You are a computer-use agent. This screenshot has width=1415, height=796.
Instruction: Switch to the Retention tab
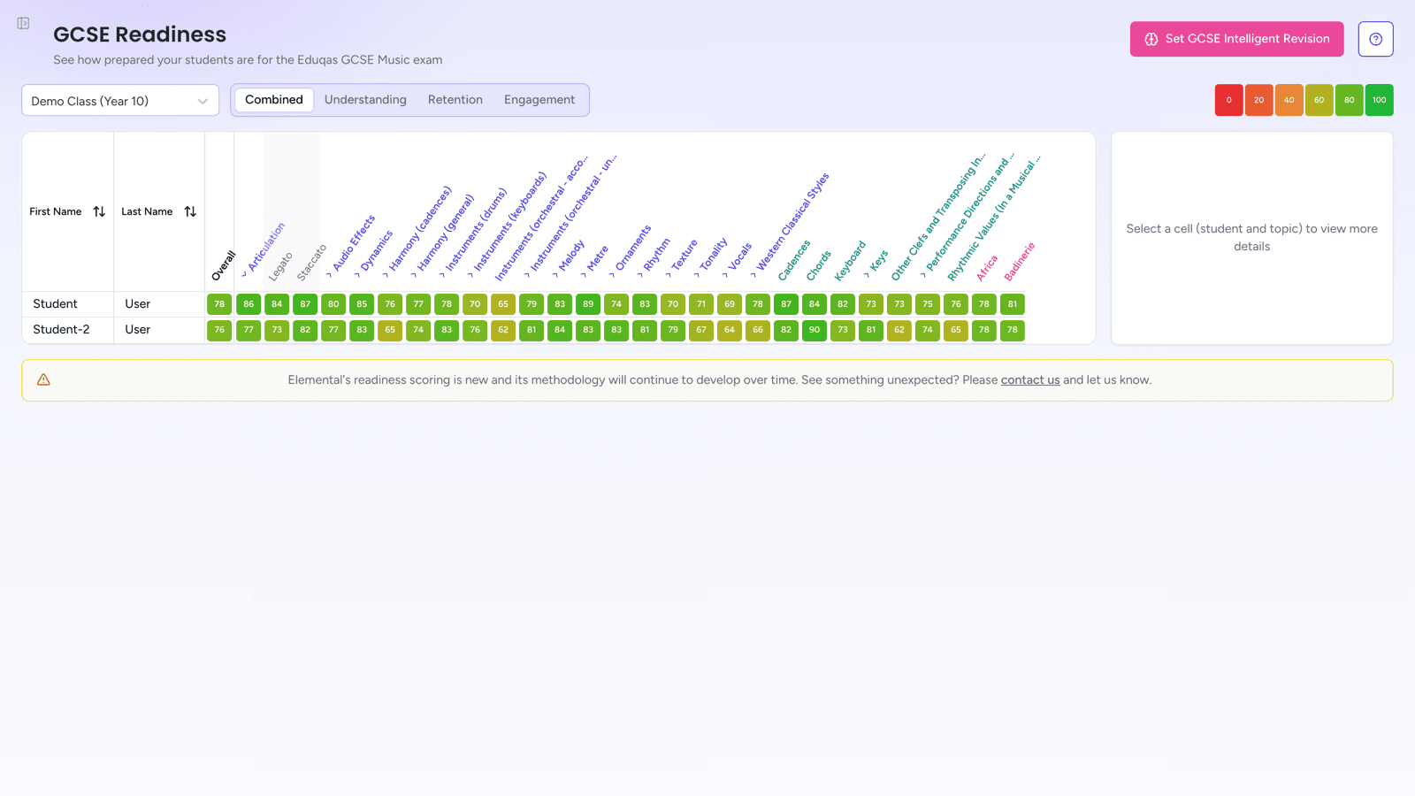(x=455, y=100)
